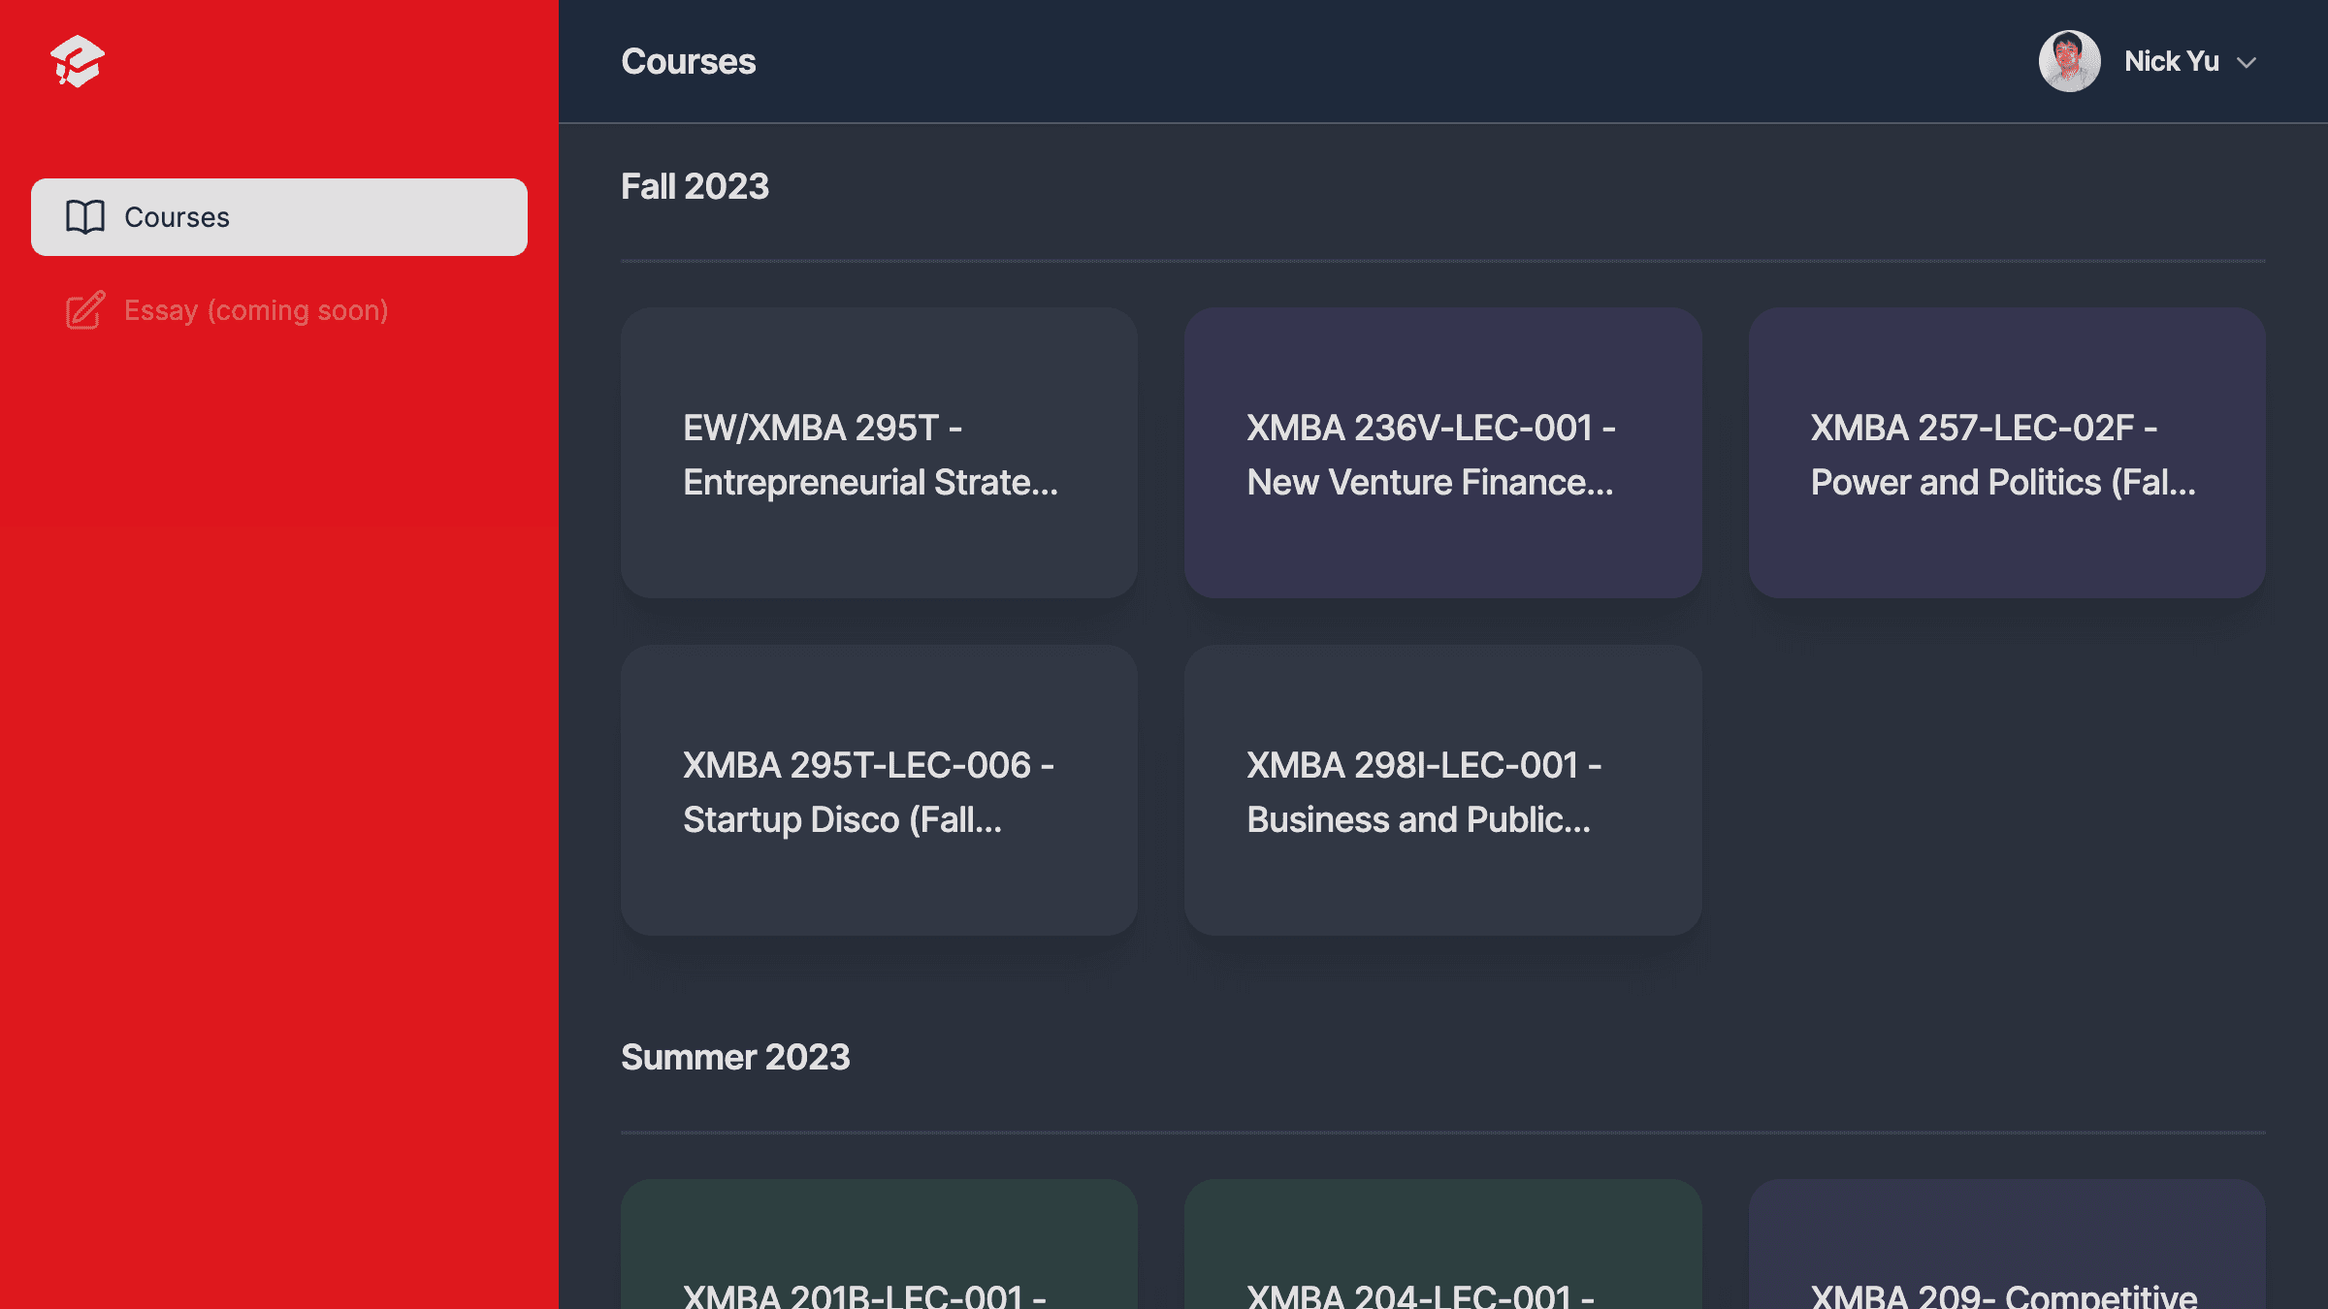Screen dimensions: 2328x1309
Task: Open XMBA 295T Startup Disco course
Action: tap(879, 790)
